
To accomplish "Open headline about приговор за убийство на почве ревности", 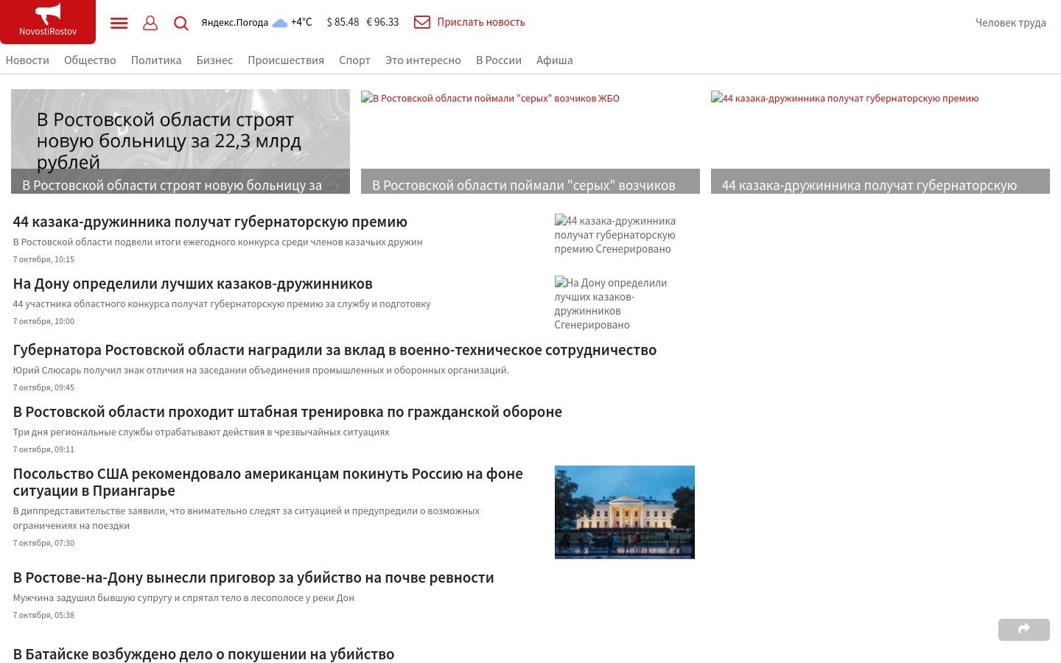I will [253, 578].
